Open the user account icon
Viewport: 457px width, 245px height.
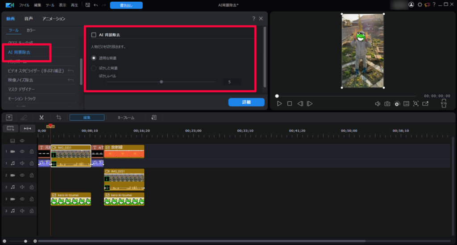point(411,4)
